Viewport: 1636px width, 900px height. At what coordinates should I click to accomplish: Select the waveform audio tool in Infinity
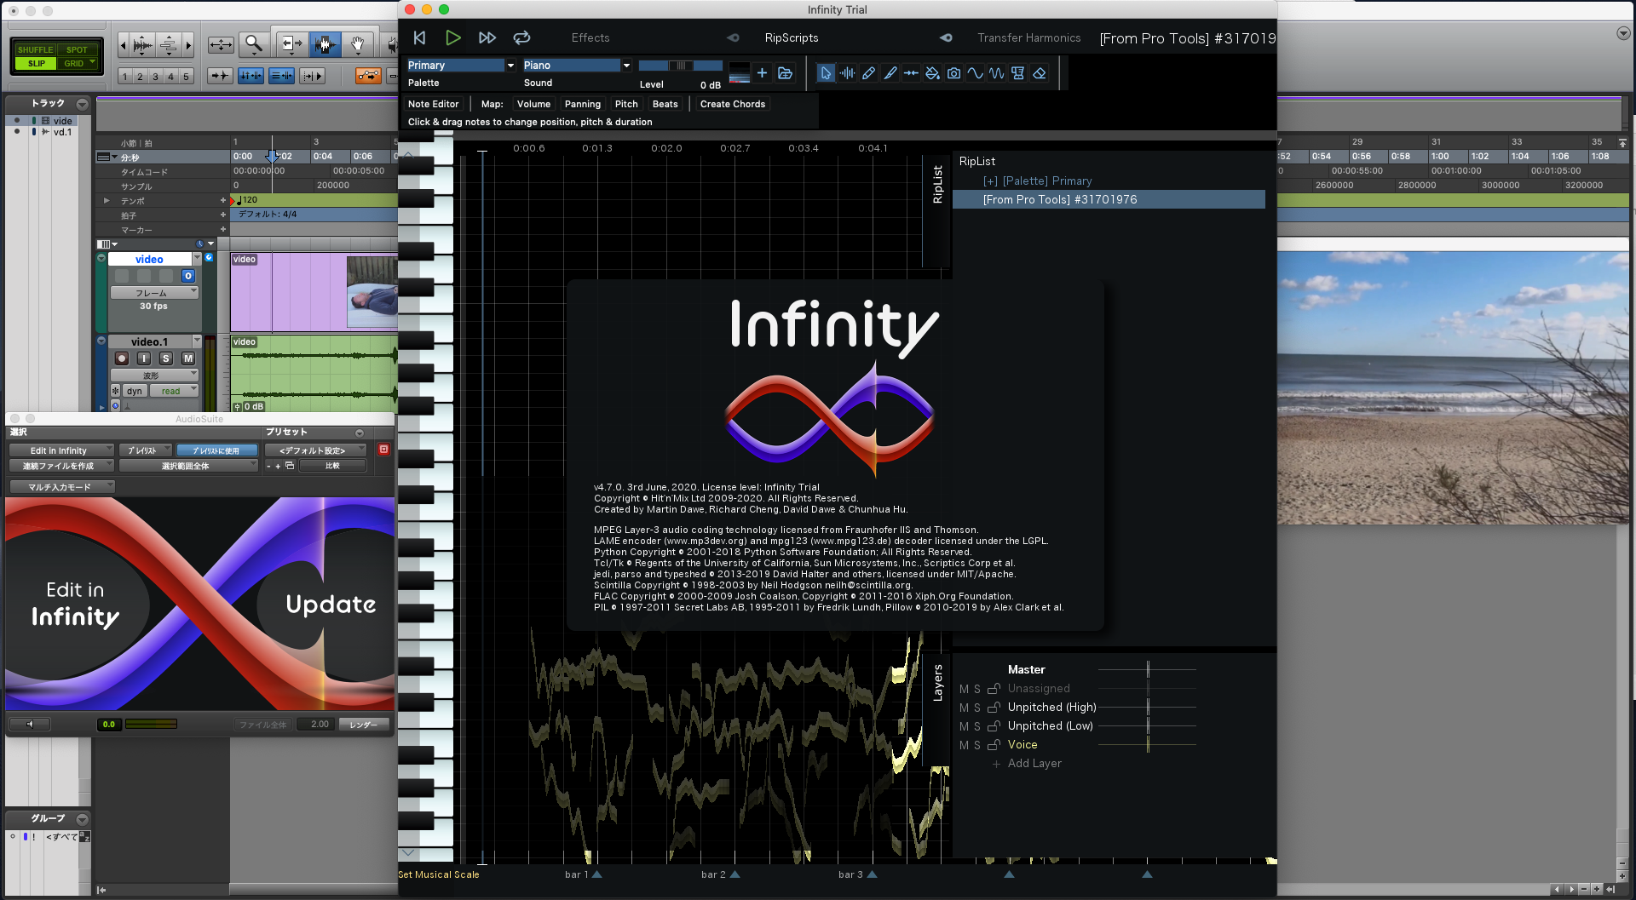pyautogui.click(x=847, y=73)
